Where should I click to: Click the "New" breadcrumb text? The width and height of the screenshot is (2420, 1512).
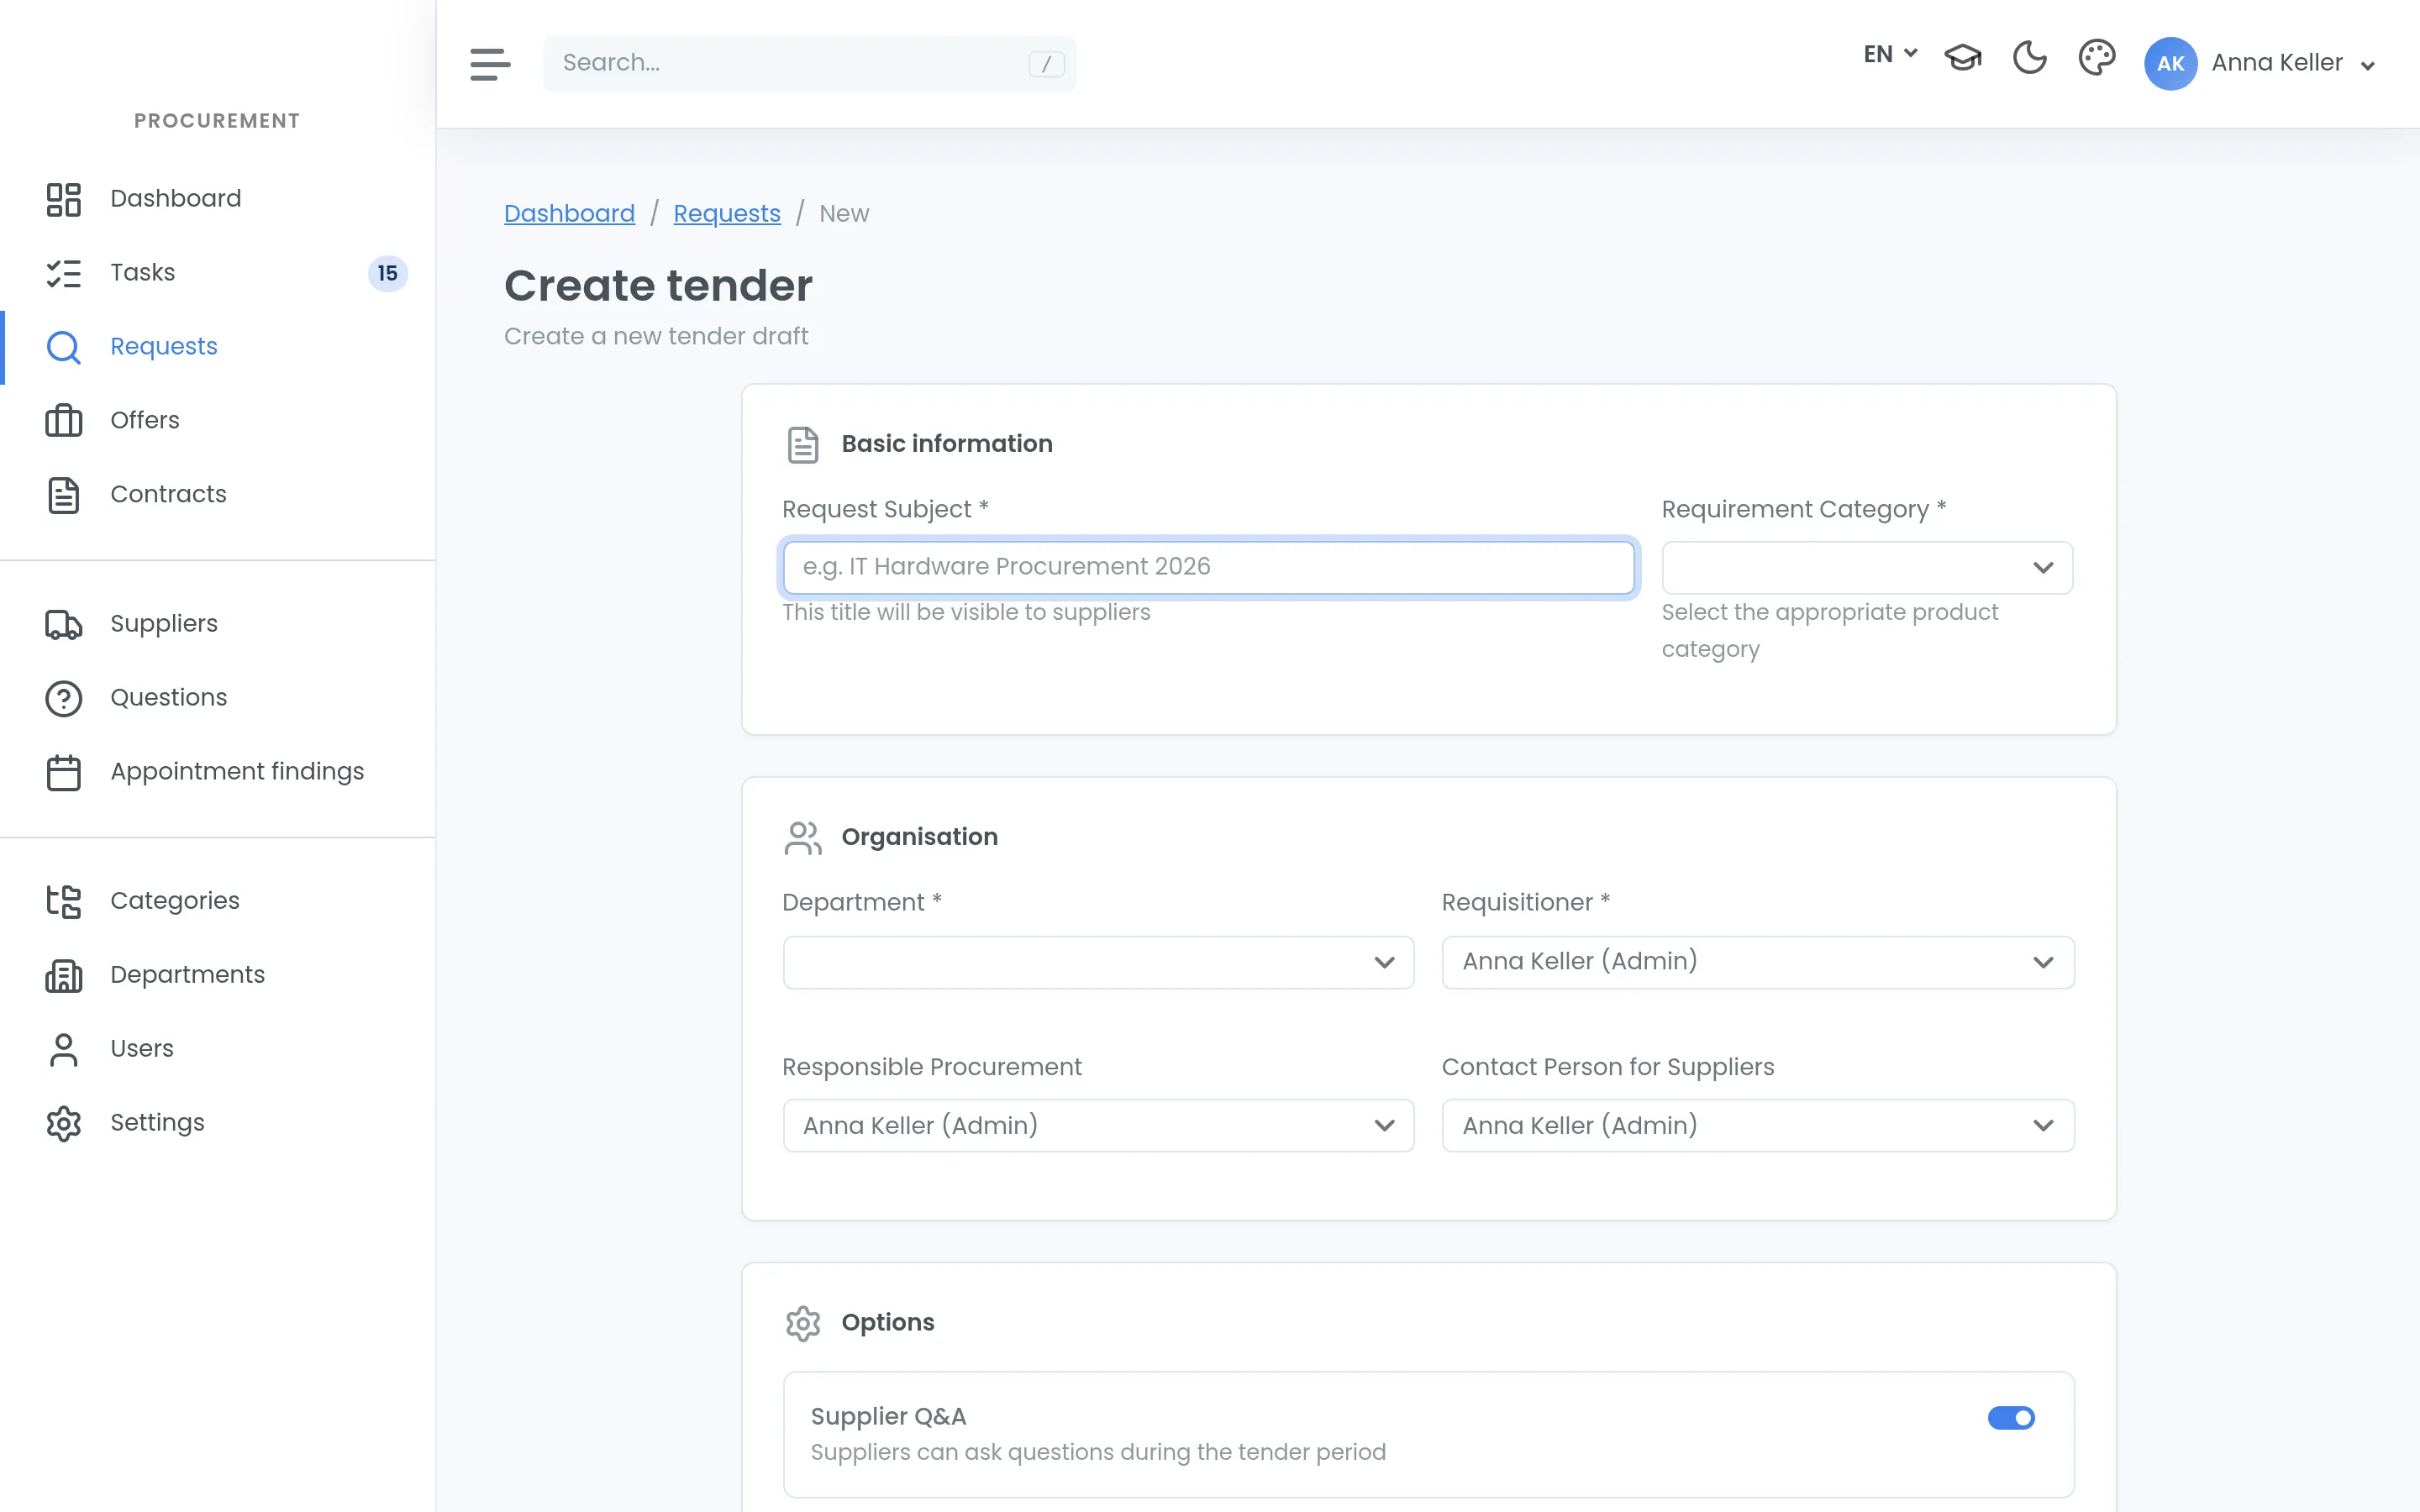(x=844, y=213)
